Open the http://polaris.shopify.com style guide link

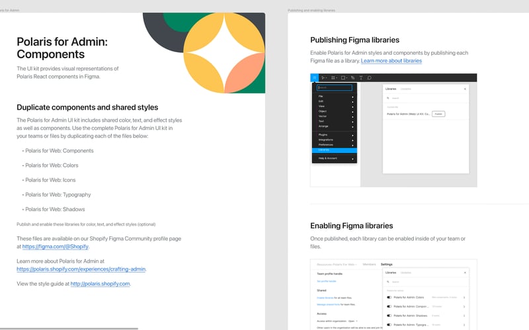100,284
